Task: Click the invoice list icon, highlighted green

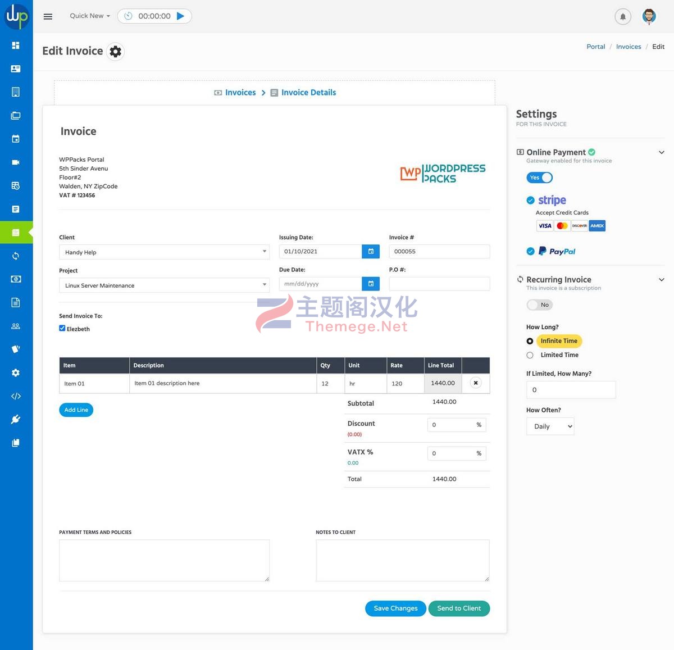Action: (x=16, y=233)
